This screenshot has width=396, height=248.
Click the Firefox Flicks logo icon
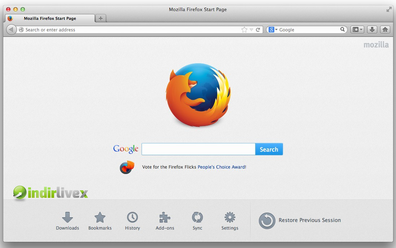point(127,167)
